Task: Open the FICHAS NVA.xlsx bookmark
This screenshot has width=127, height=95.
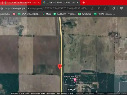Action: [104, 14]
